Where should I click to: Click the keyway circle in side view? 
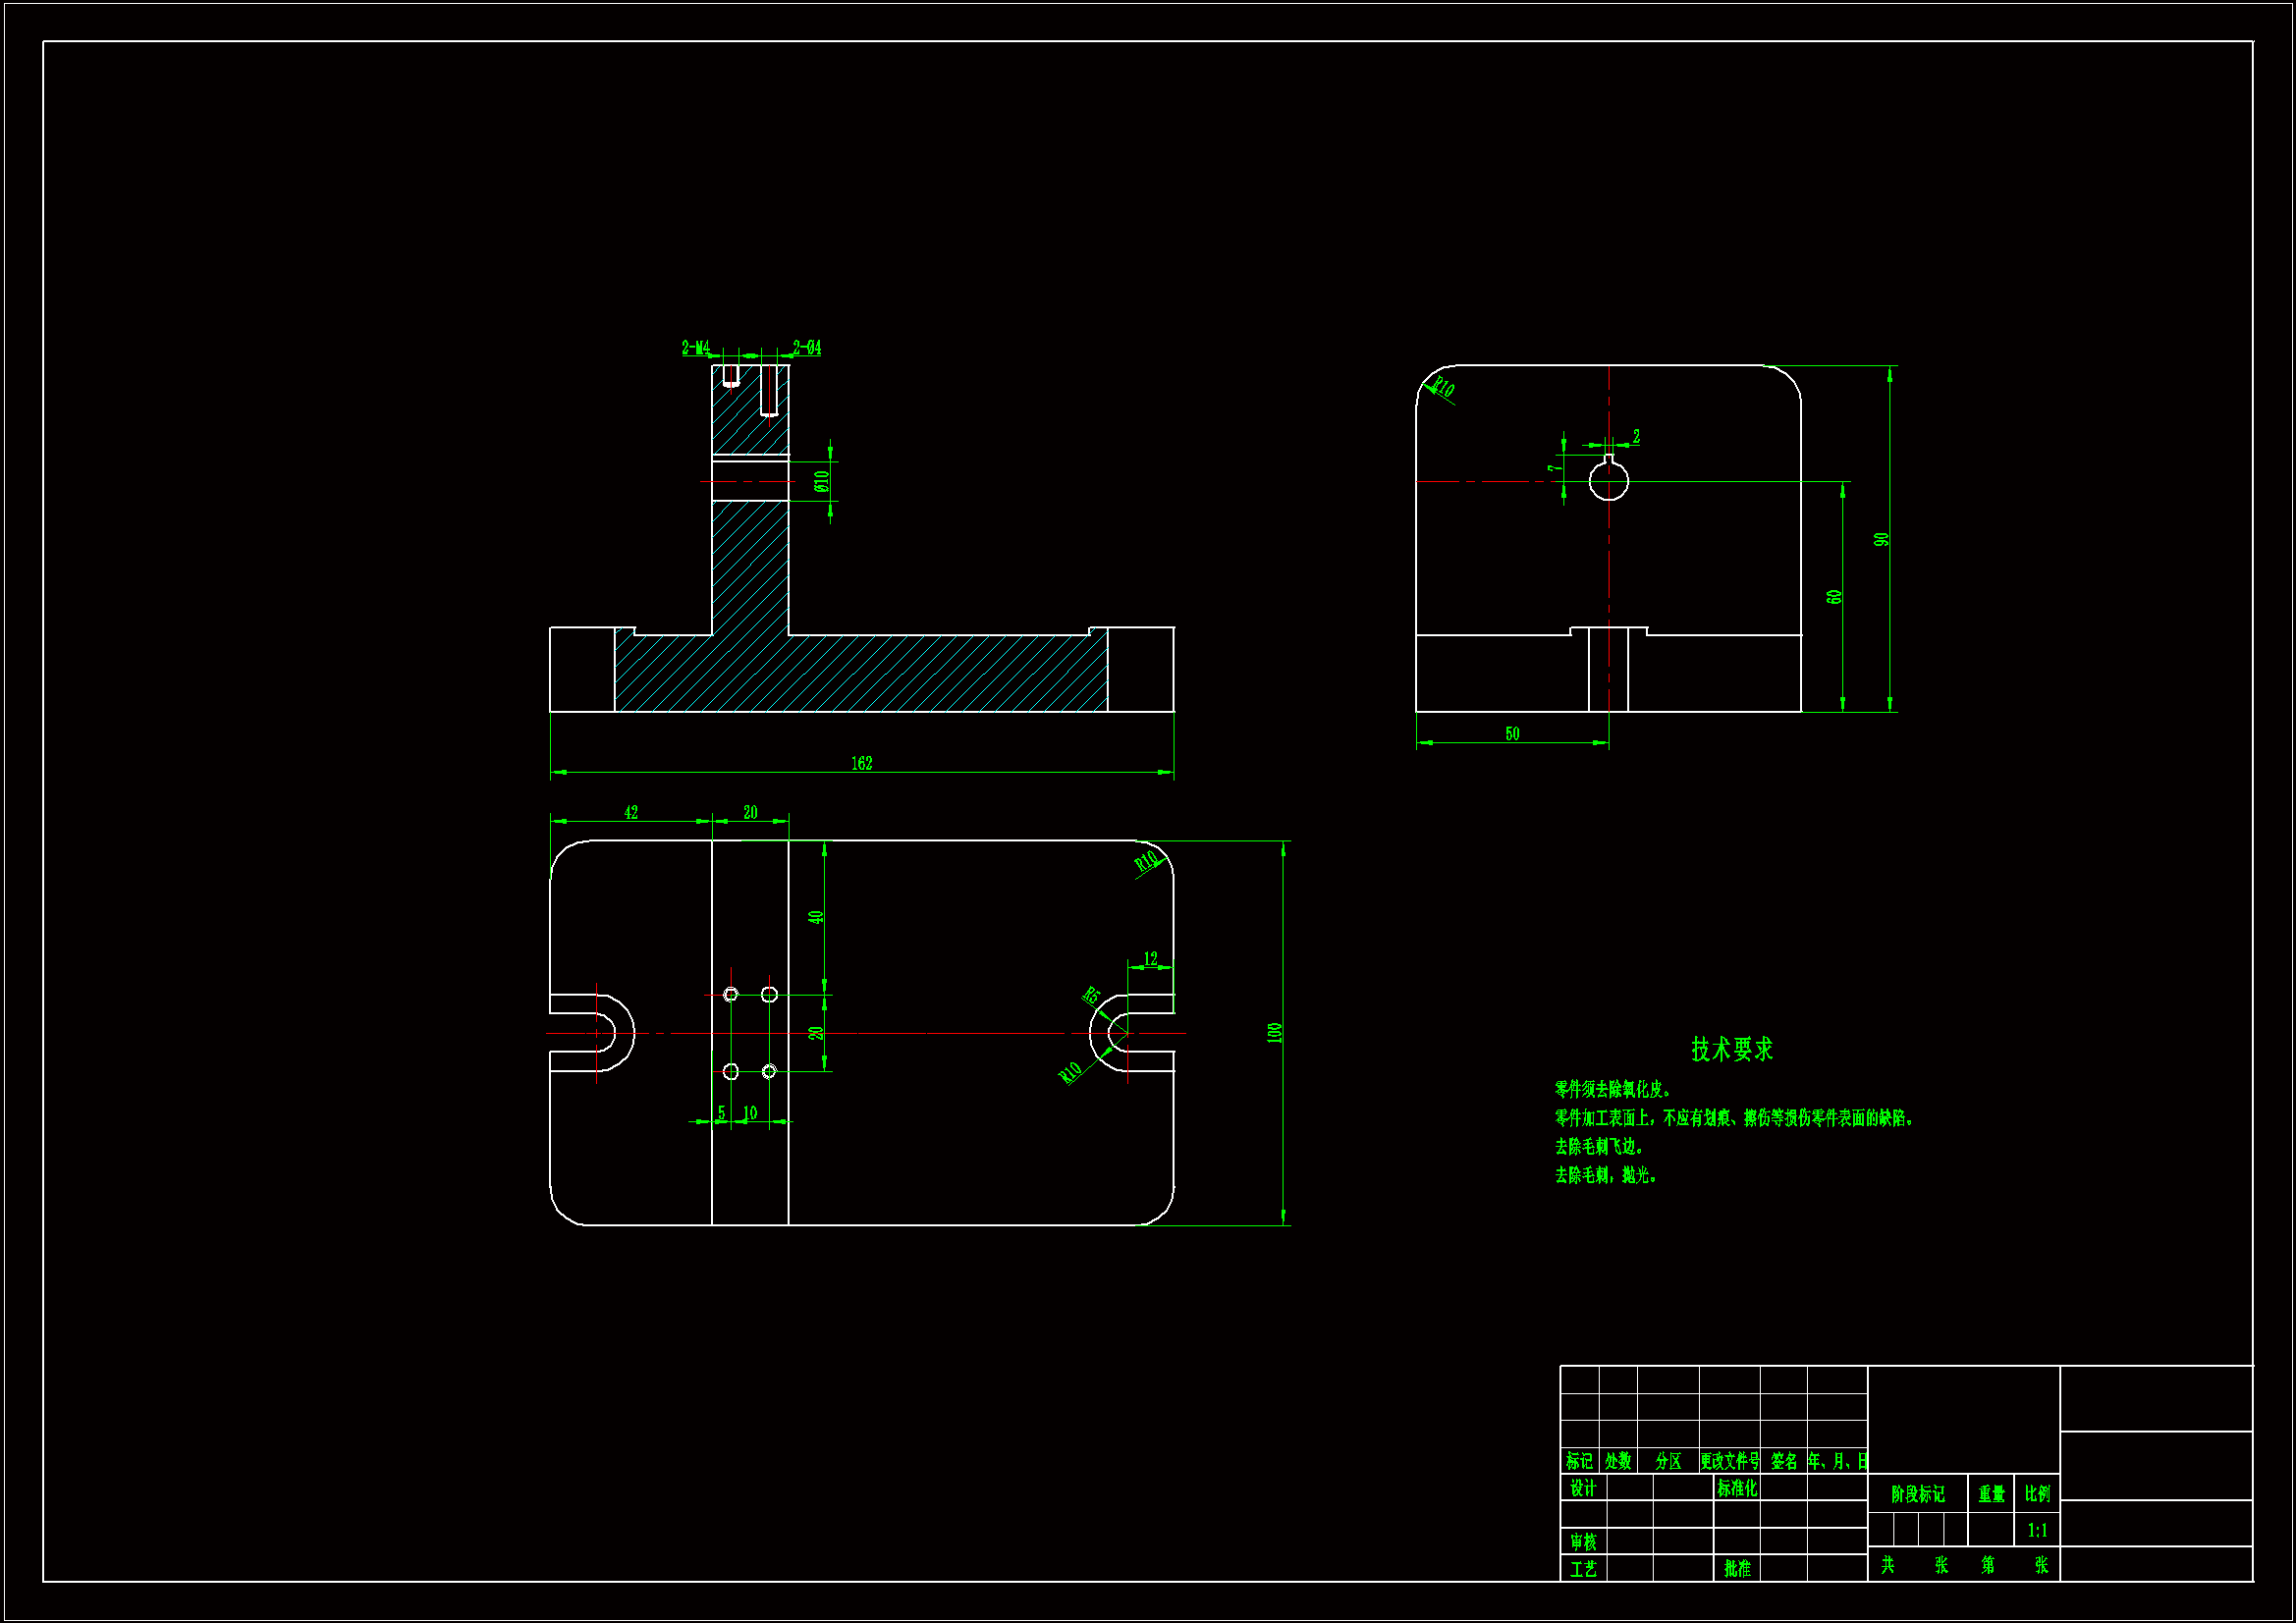click(x=1608, y=482)
